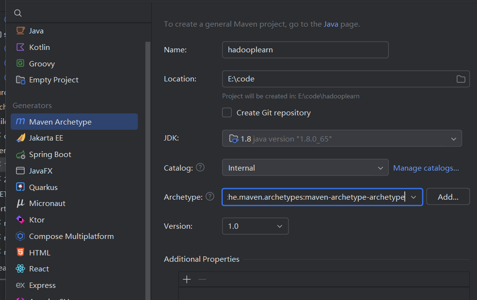Click the React atom icon

coord(20,268)
